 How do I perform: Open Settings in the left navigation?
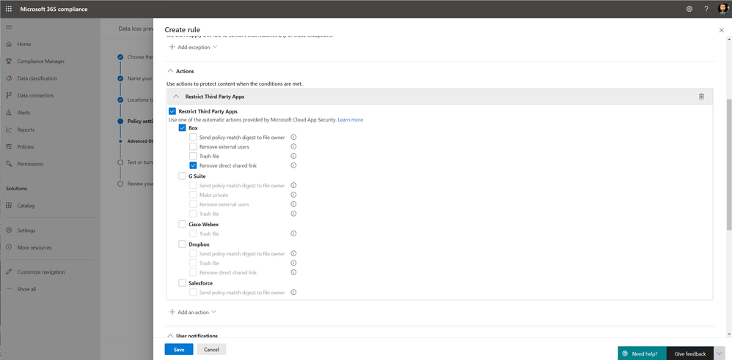26,230
